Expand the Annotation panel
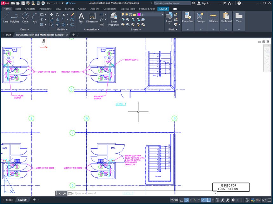Viewport: 273px width, 204px height. (x=92, y=29)
